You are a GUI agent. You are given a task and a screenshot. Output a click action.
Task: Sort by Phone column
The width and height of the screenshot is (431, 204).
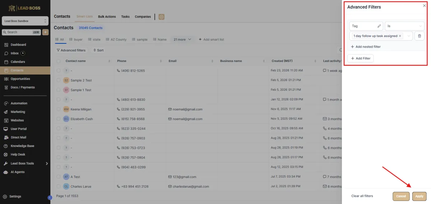pos(161,61)
